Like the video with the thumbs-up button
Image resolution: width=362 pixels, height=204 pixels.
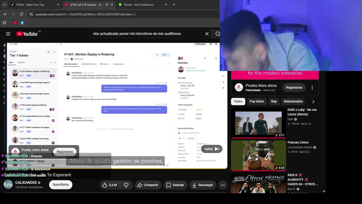[x=109, y=185]
